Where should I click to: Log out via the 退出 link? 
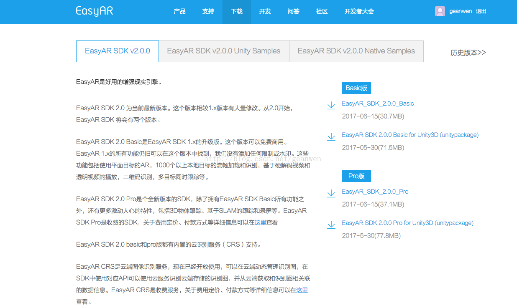[481, 11]
